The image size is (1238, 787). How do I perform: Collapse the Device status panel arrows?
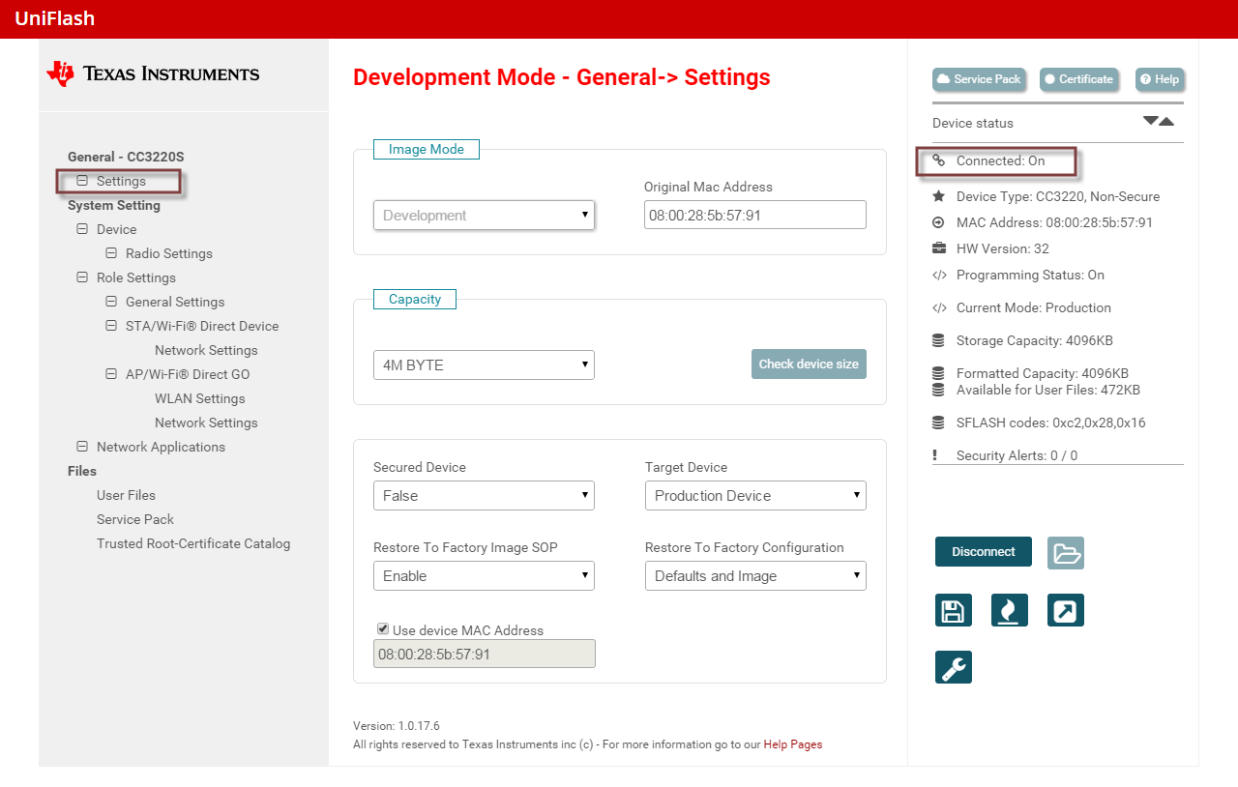1158,122
